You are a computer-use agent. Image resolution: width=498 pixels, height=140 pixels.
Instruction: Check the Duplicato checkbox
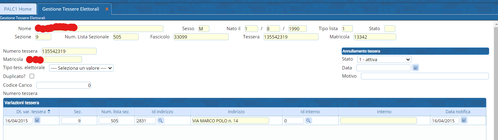tap(32, 76)
